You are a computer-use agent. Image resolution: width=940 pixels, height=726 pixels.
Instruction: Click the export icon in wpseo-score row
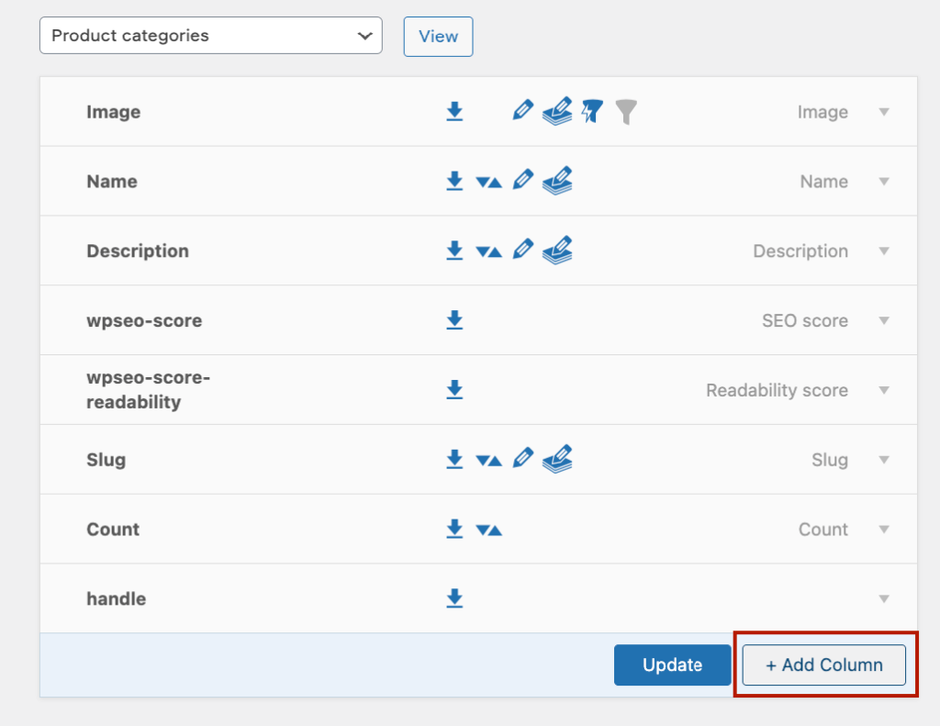click(454, 320)
